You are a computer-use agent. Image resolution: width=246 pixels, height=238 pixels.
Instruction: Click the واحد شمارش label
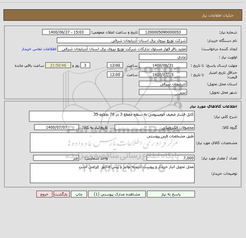tap(96, 158)
